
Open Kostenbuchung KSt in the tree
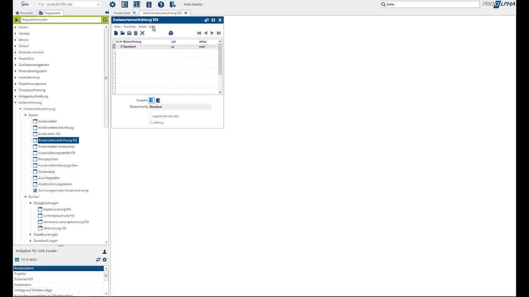point(57,209)
